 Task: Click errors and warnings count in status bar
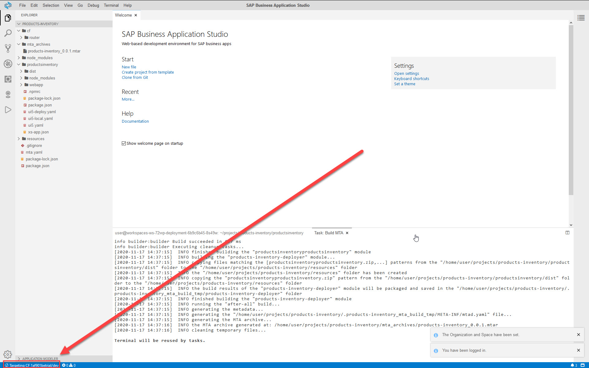pyautogui.click(x=69, y=365)
